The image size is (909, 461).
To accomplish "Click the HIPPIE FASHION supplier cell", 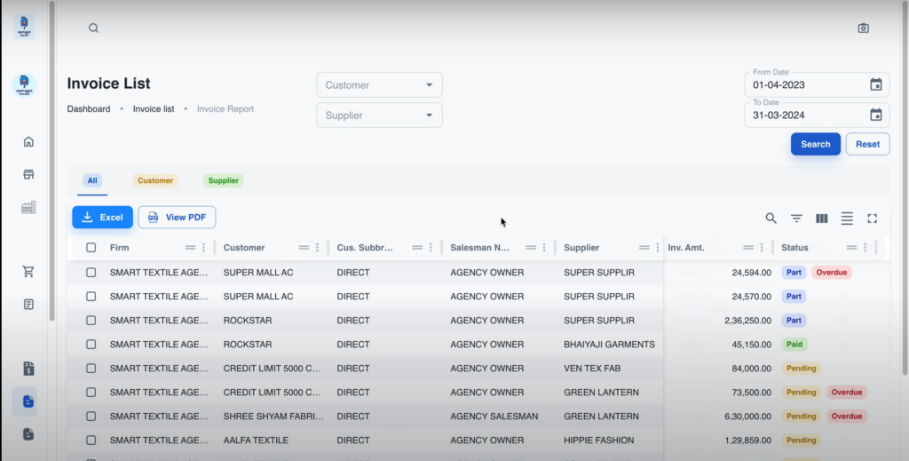I will [599, 440].
